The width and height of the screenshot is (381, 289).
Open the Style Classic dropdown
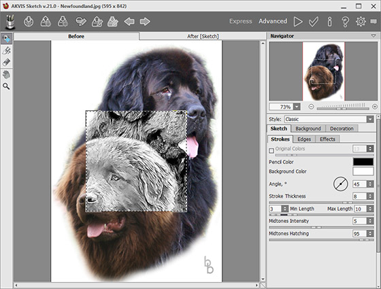pyautogui.click(x=329, y=119)
